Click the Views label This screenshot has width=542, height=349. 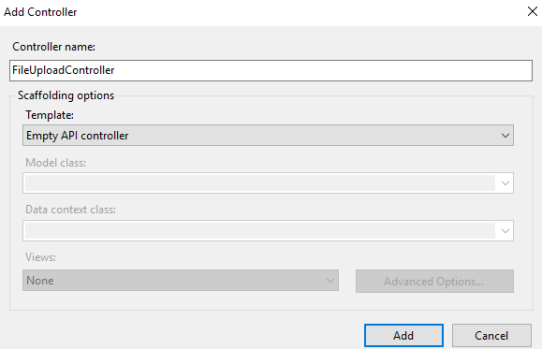40,257
